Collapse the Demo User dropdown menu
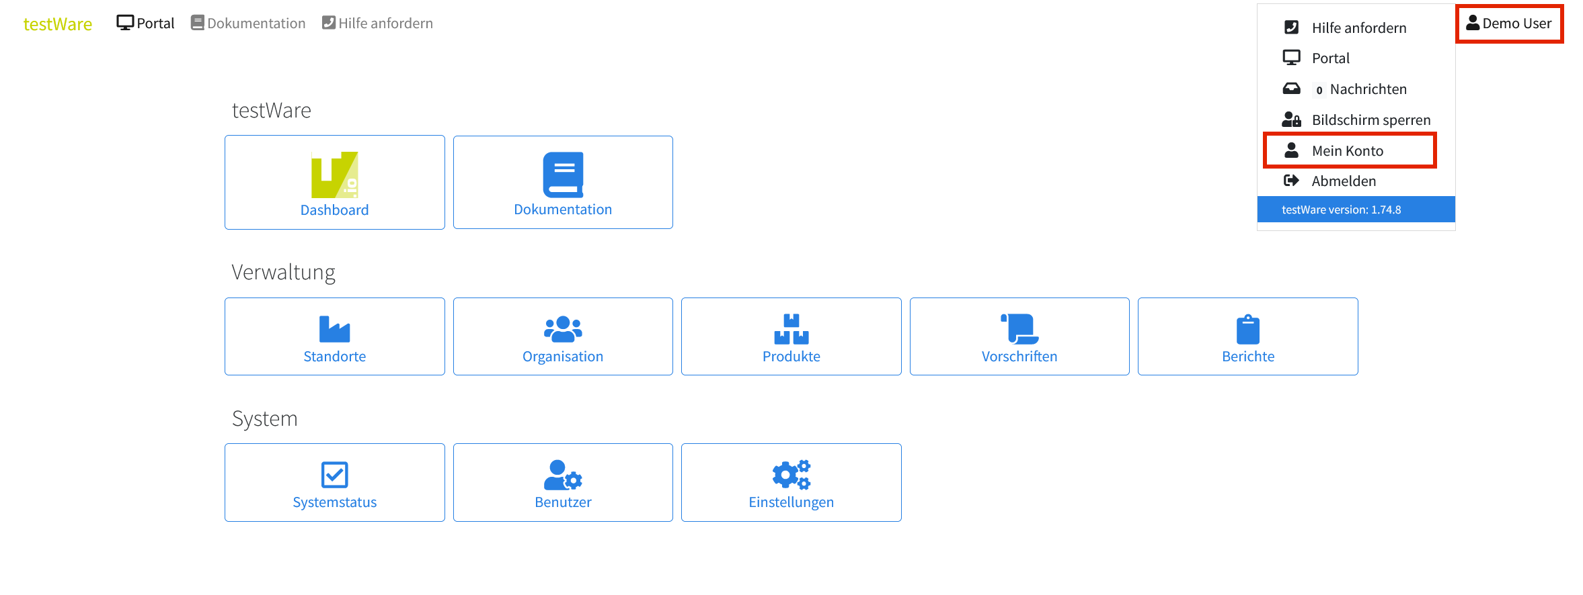The width and height of the screenshot is (1583, 595). click(x=1509, y=24)
